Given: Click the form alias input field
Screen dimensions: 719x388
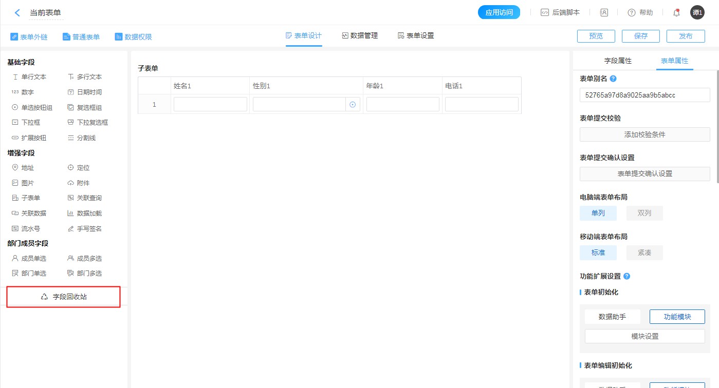Looking at the screenshot, I should [x=644, y=95].
